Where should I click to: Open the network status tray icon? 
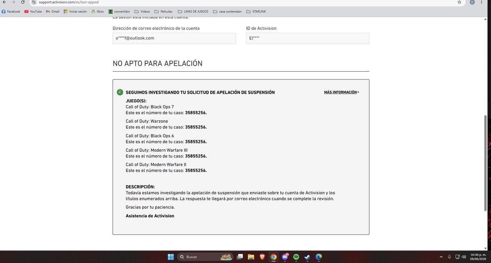(458, 257)
